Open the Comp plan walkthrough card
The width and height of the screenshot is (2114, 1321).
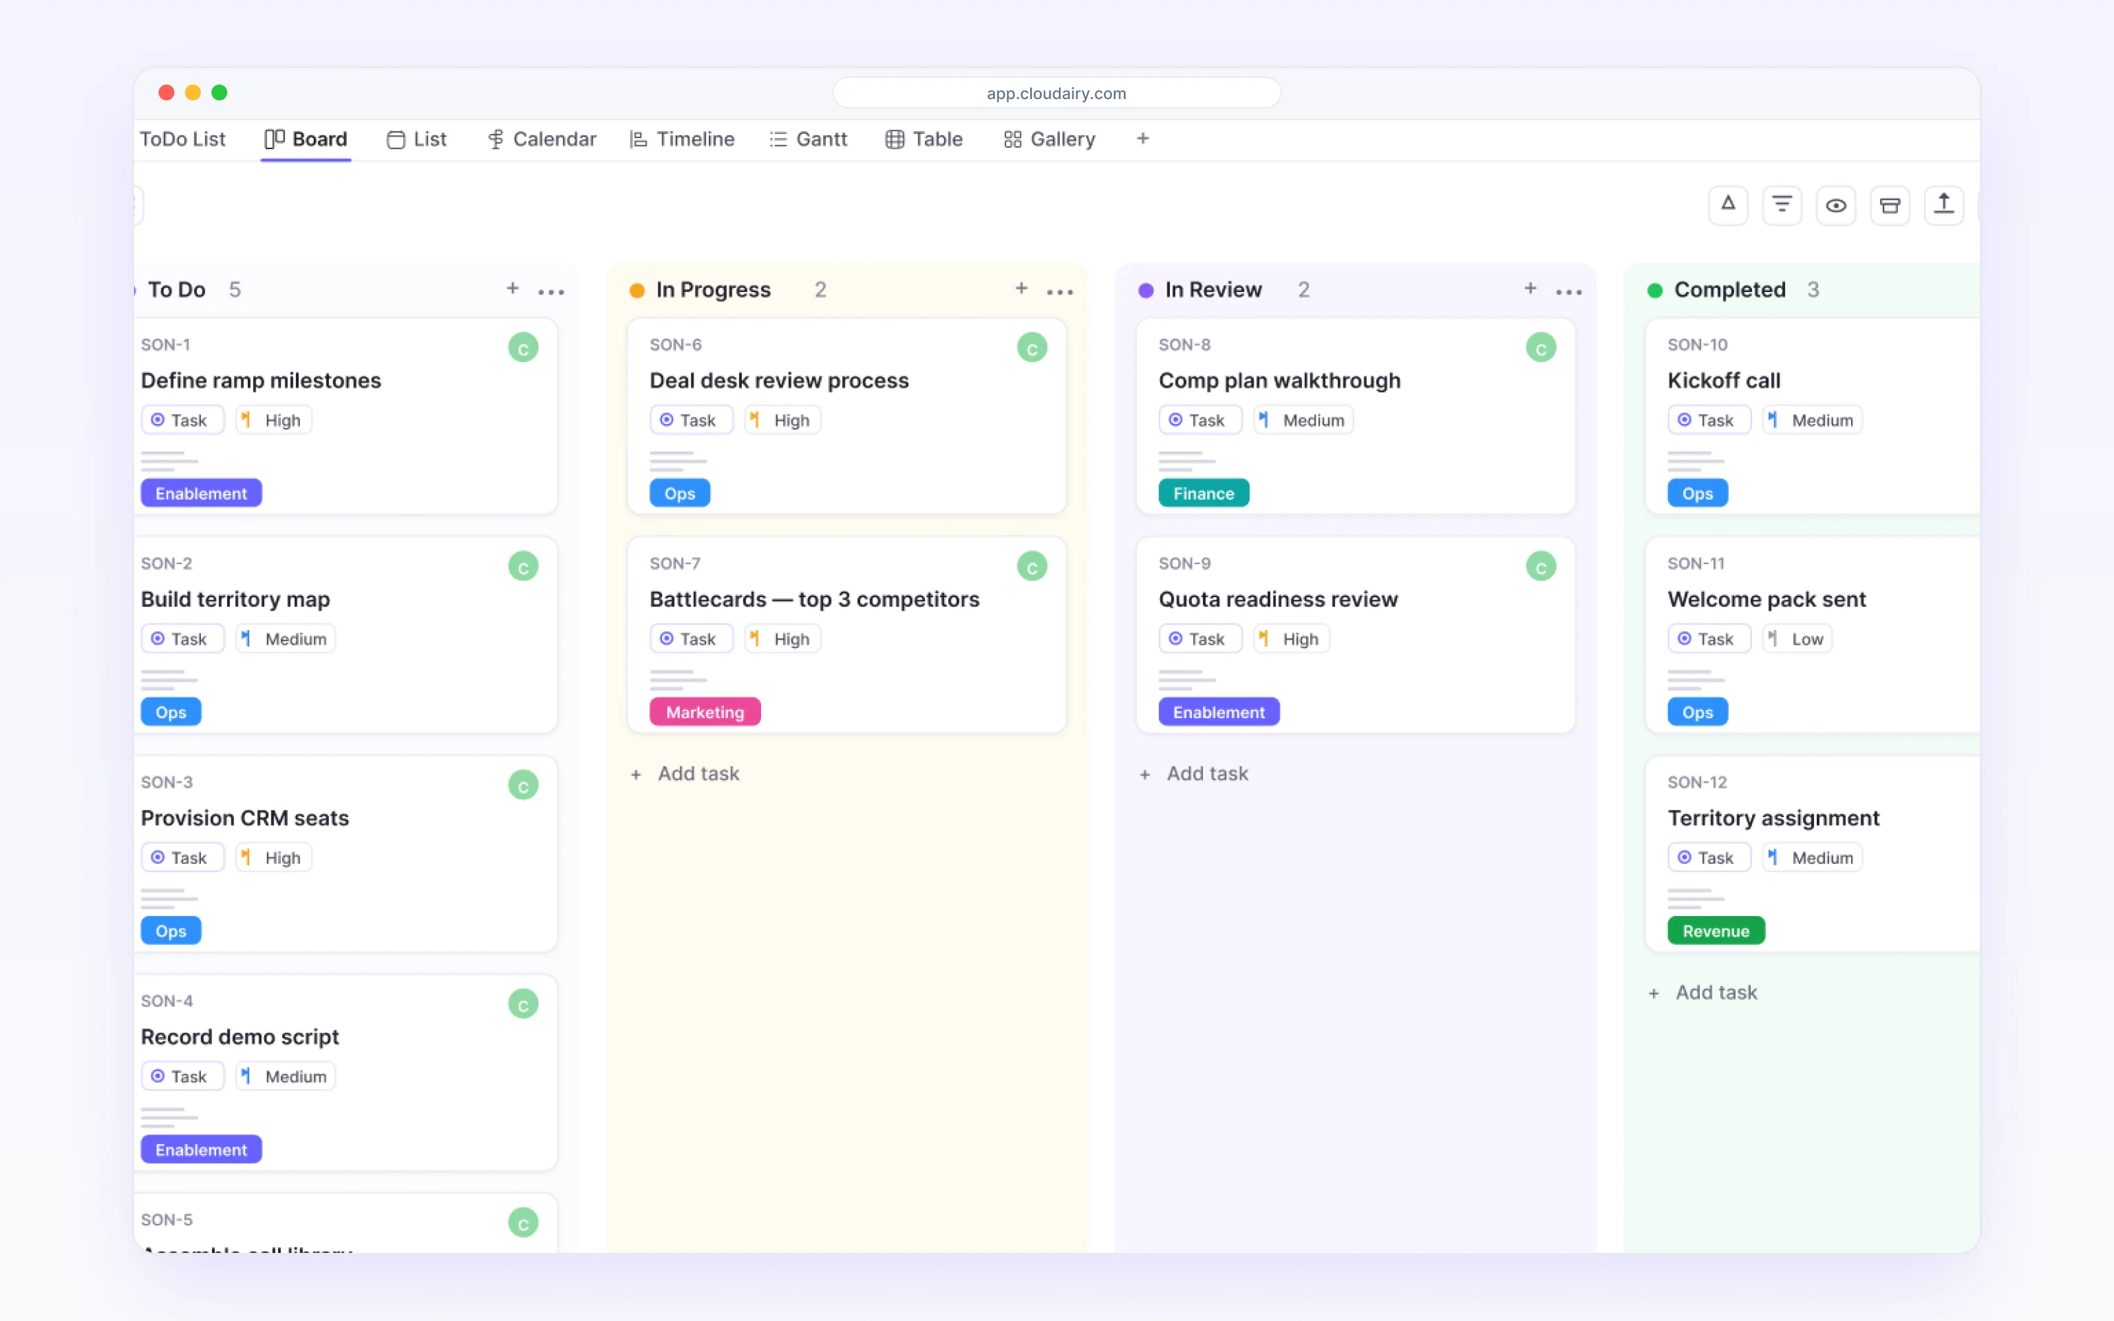(1356, 417)
